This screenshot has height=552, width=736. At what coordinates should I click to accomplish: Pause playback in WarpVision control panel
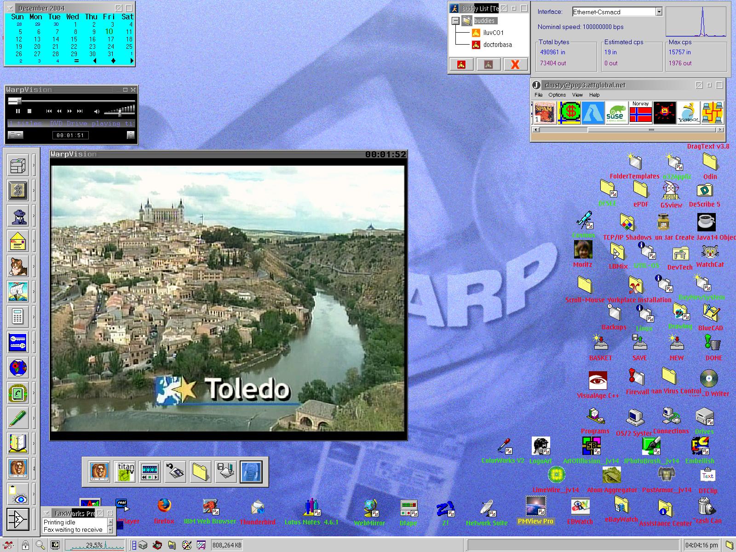[x=18, y=111]
